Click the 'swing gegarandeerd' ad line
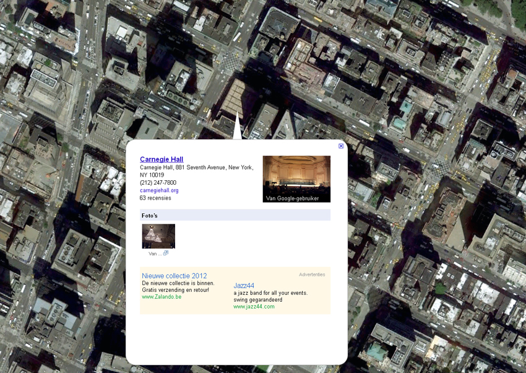Image resolution: width=526 pixels, height=373 pixels. [x=258, y=300]
